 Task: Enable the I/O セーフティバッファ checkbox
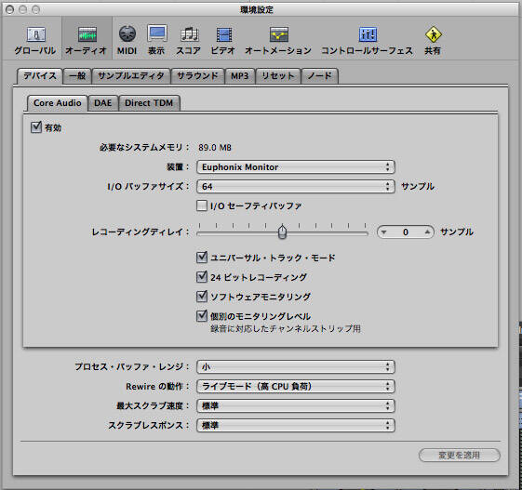click(202, 205)
